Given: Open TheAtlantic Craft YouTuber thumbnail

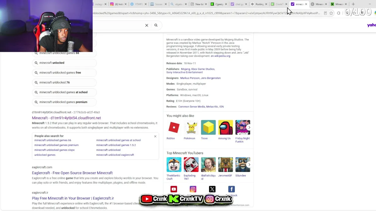Looking at the screenshot, I should click(x=174, y=165).
